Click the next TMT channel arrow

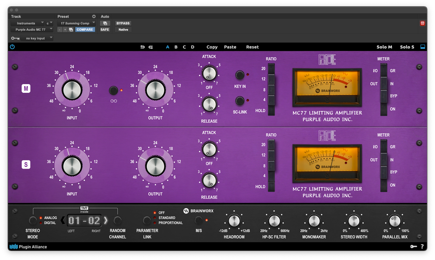point(106,220)
